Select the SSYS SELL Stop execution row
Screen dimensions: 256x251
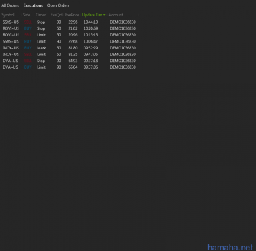point(69,22)
